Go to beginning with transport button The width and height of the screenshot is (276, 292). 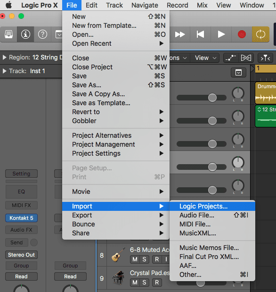pos(200,34)
